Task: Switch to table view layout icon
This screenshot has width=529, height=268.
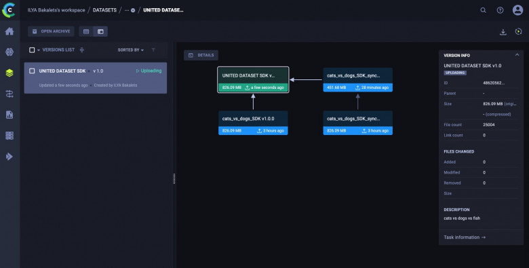Action: click(86, 31)
